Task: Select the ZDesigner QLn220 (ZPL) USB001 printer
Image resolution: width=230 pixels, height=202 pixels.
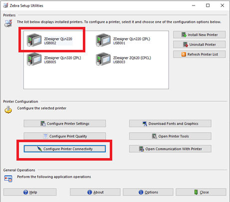Action: (x=123, y=40)
